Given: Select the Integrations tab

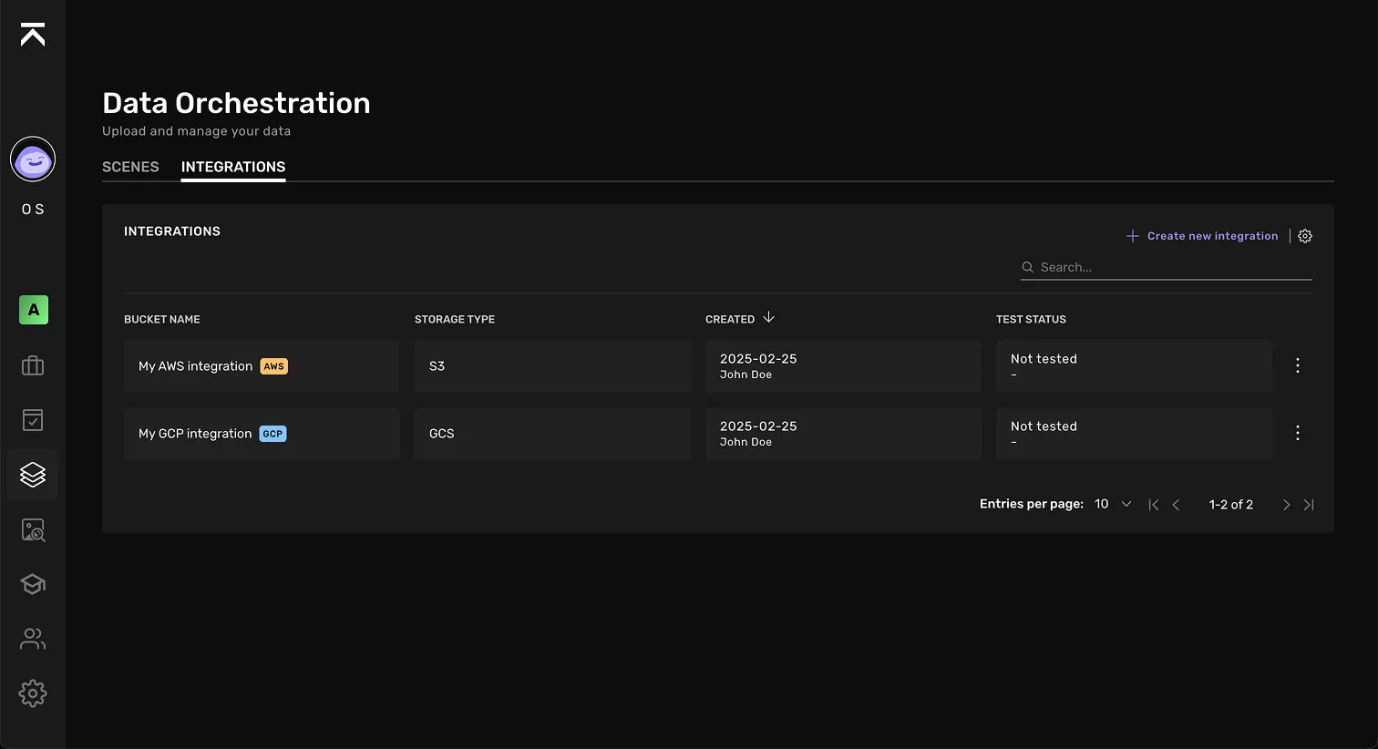Looking at the screenshot, I should [x=233, y=167].
